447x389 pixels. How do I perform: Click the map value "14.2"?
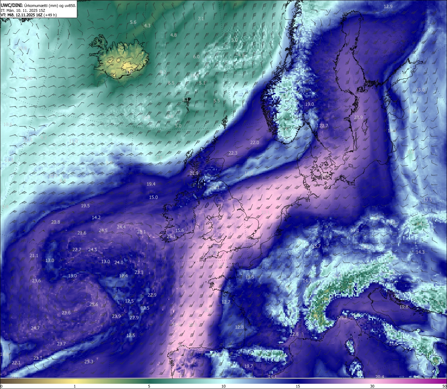pos(96,218)
